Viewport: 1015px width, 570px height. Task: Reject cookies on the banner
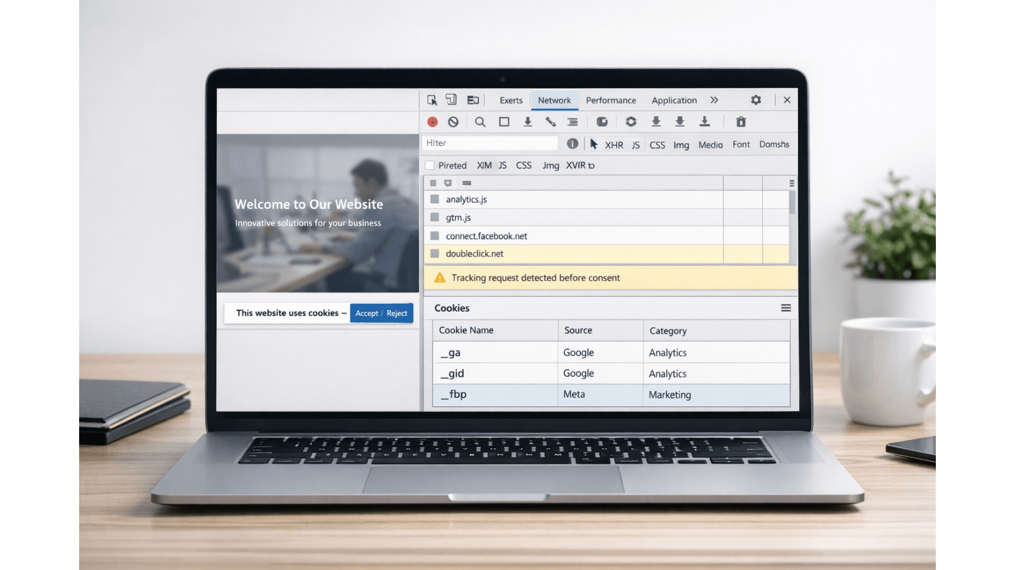coord(396,313)
